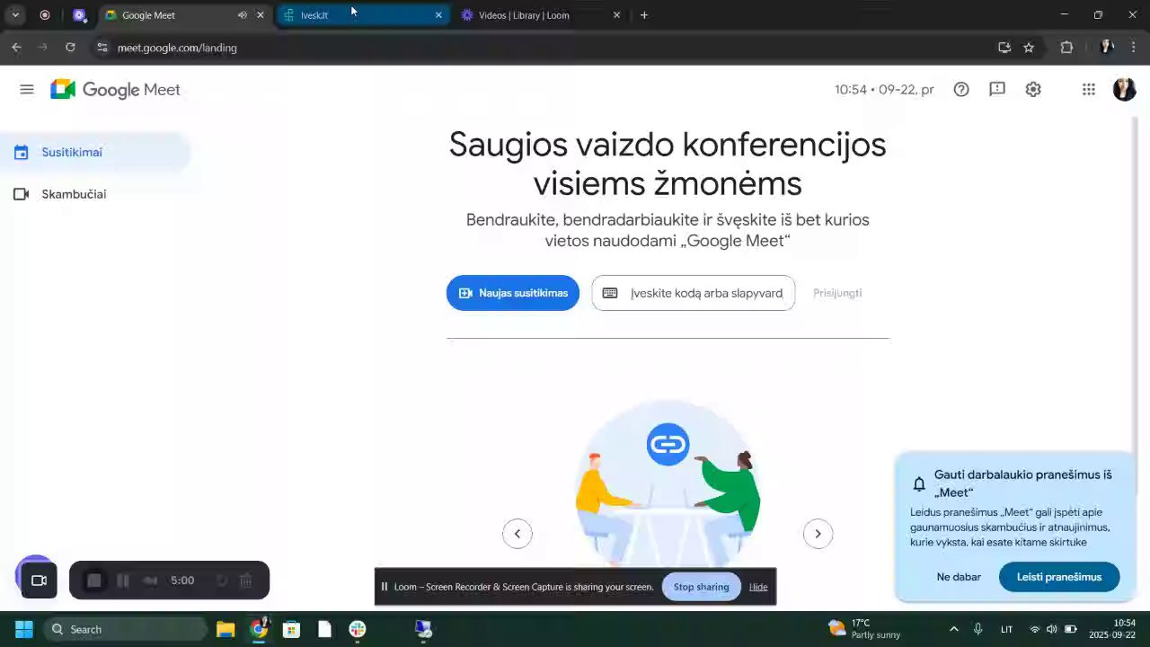Open the Meet help question mark icon
The width and height of the screenshot is (1150, 647).
point(961,89)
